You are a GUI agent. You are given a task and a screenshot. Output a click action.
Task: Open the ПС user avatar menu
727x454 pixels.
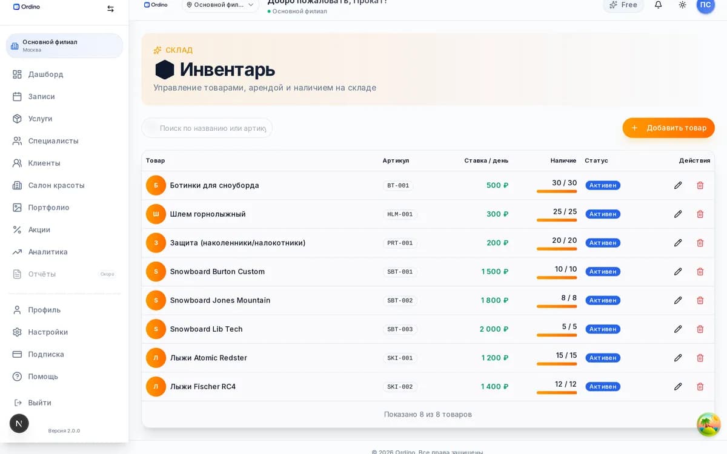pyautogui.click(x=706, y=5)
